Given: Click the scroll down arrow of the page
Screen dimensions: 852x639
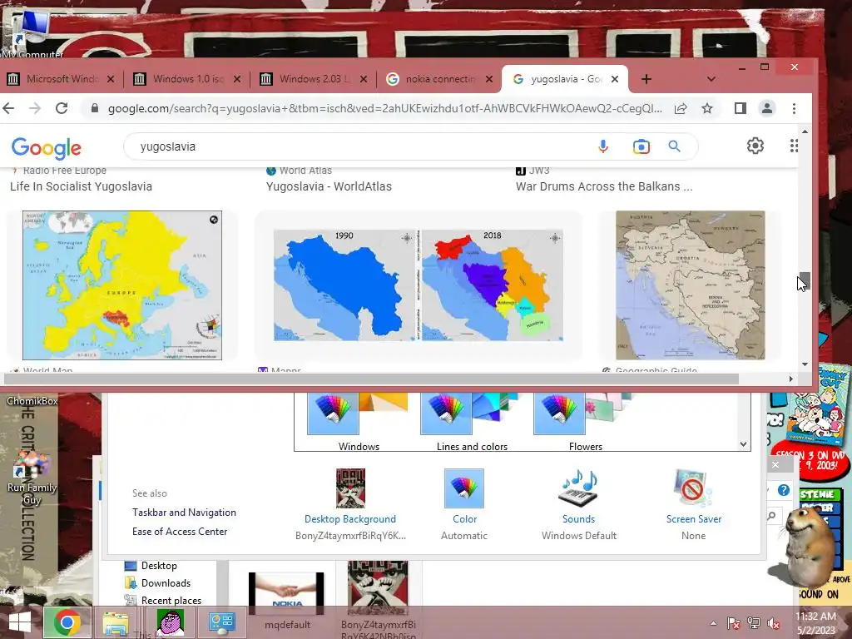Looking at the screenshot, I should coord(805,364).
